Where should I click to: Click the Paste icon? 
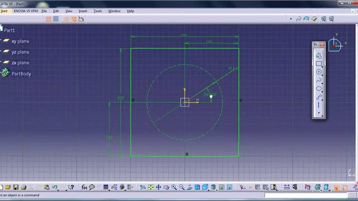coord(47,188)
